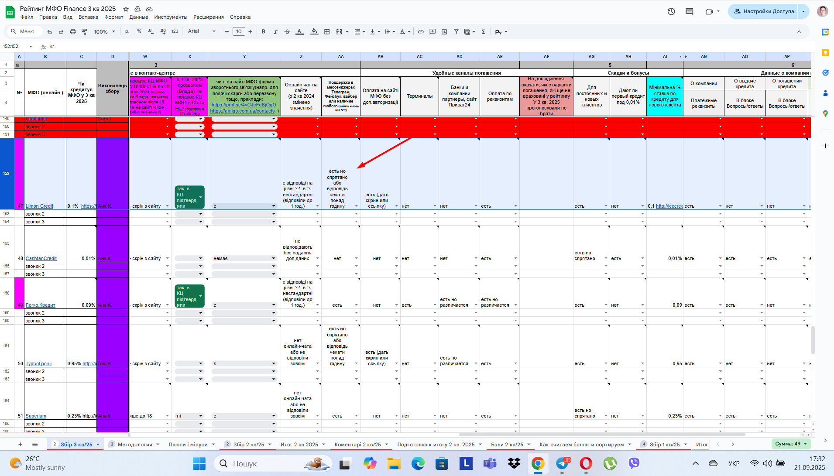Open the Limon Credit link
This screenshot has height=476, width=834.
pyautogui.click(x=39, y=206)
